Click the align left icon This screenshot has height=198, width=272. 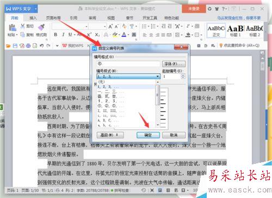click(145, 35)
